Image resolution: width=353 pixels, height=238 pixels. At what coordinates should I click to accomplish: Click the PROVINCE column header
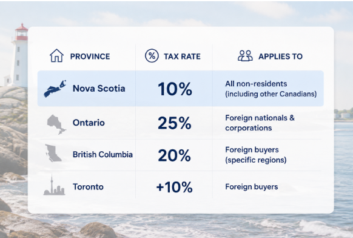click(x=90, y=56)
